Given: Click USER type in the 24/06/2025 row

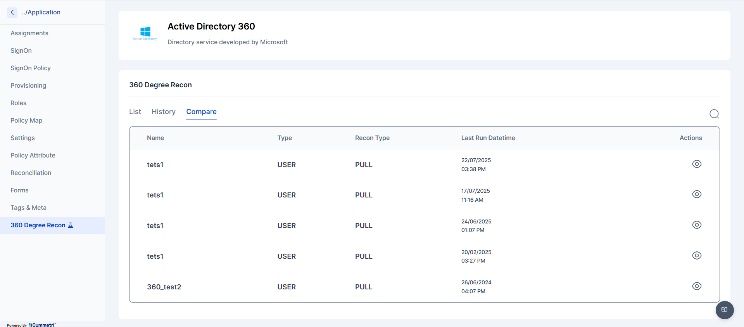Looking at the screenshot, I should [x=287, y=226].
